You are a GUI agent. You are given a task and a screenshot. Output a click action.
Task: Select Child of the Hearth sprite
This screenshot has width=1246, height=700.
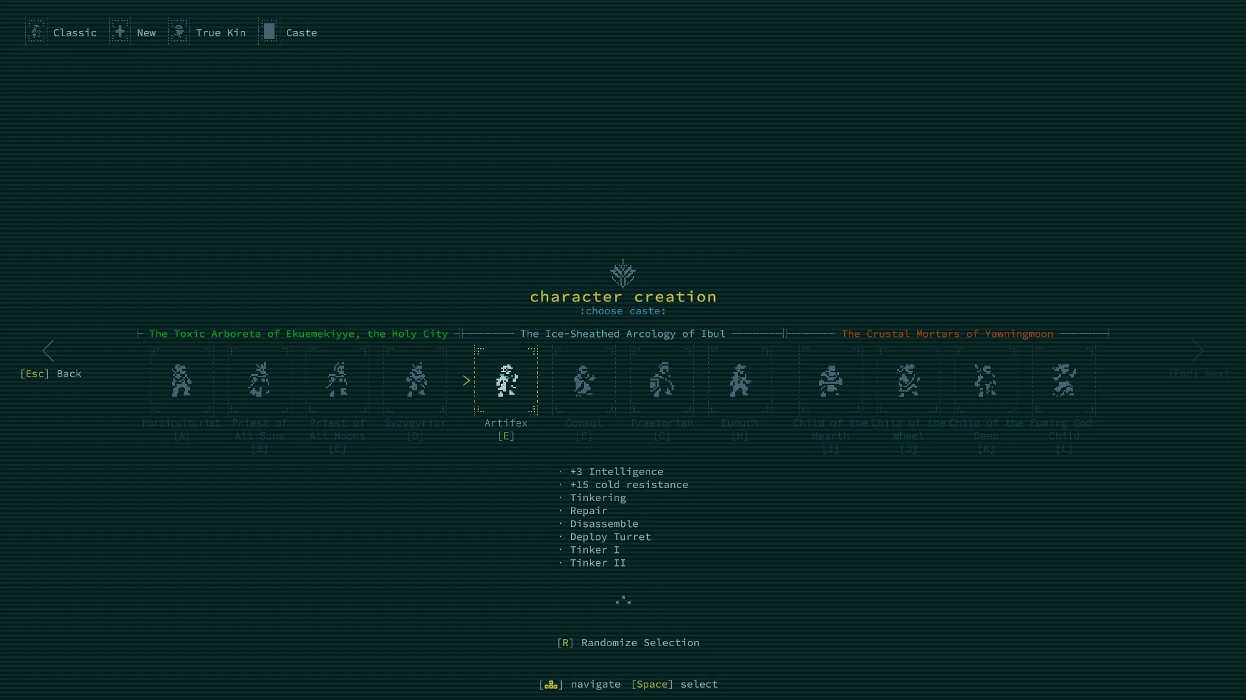point(831,380)
